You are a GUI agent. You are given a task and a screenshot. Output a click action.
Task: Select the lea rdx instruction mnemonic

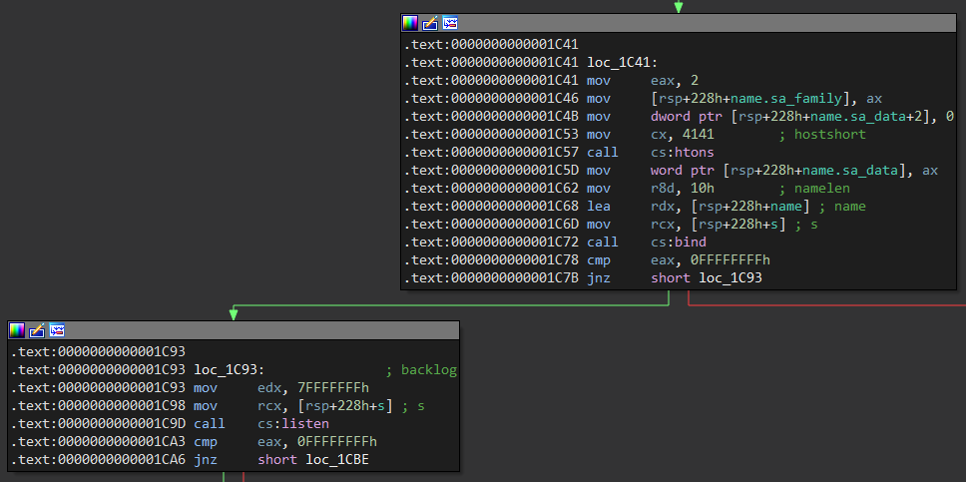point(599,206)
